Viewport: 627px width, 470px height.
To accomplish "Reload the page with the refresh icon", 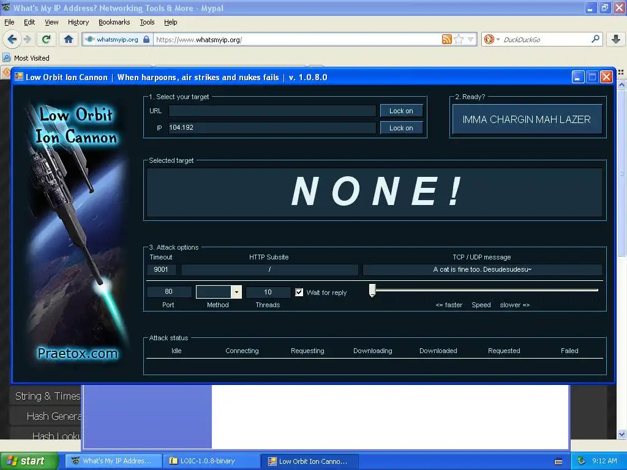I will [x=47, y=39].
